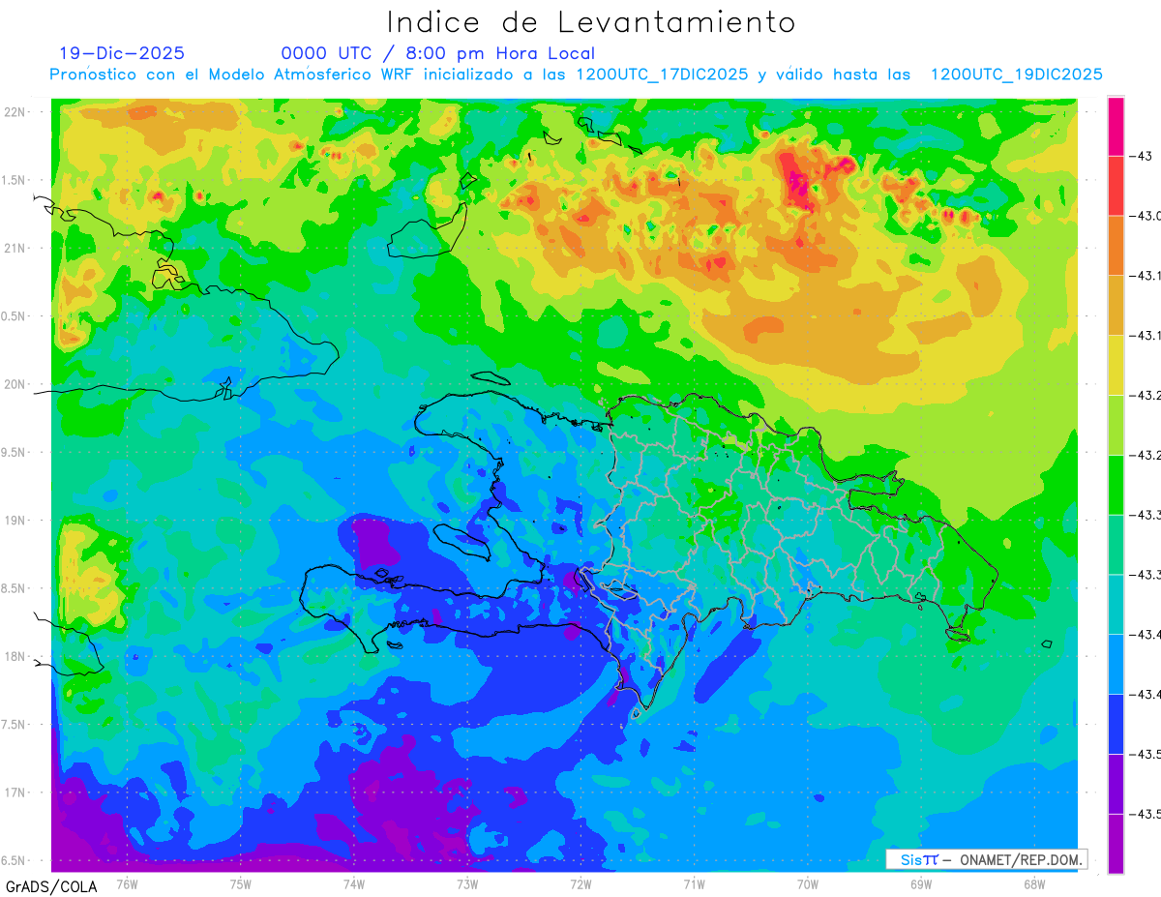Click the "22N" latitude label
This screenshot has height=897, width=1161.
coord(15,112)
